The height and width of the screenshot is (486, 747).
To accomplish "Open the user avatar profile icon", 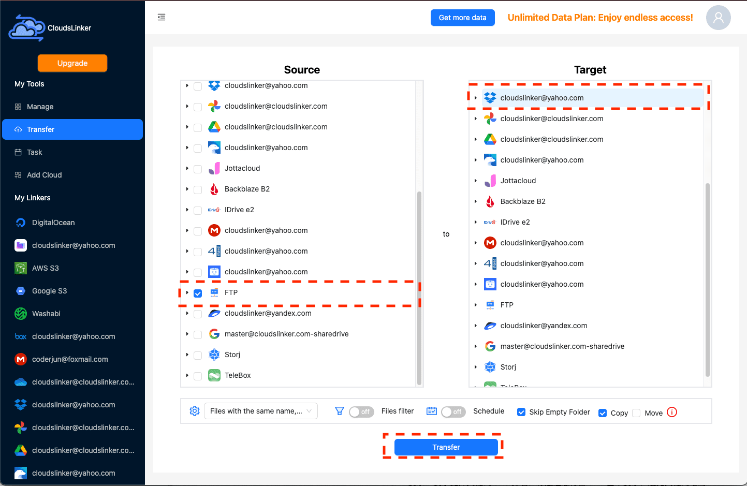I will click(718, 18).
